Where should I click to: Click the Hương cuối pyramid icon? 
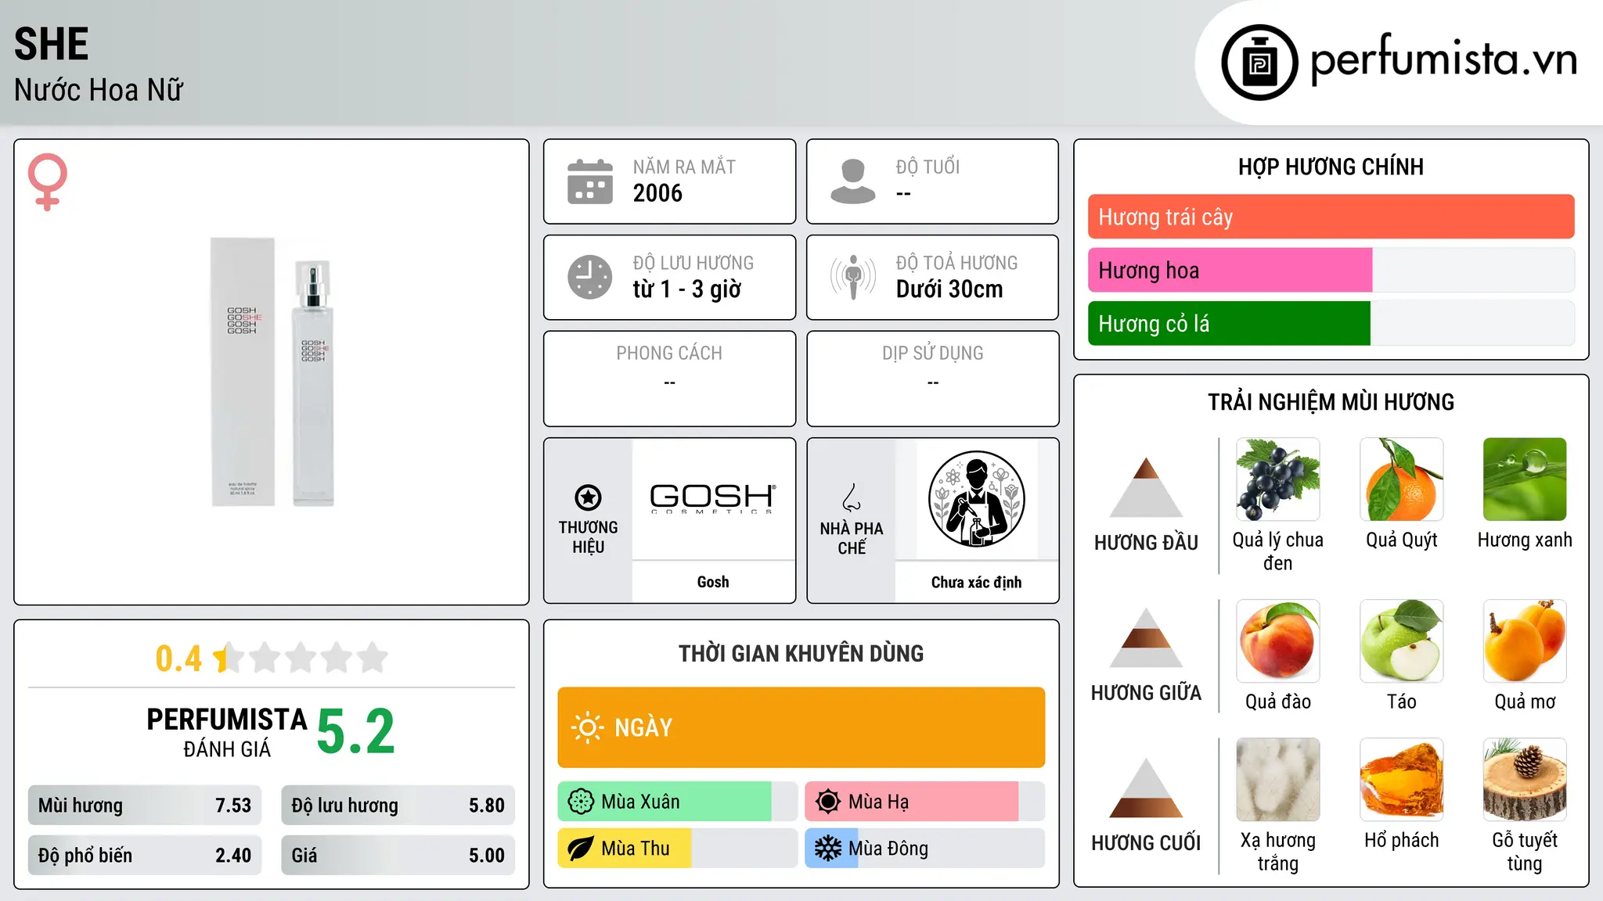click(1146, 788)
